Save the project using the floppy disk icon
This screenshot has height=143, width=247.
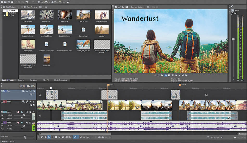(x=9, y=2)
